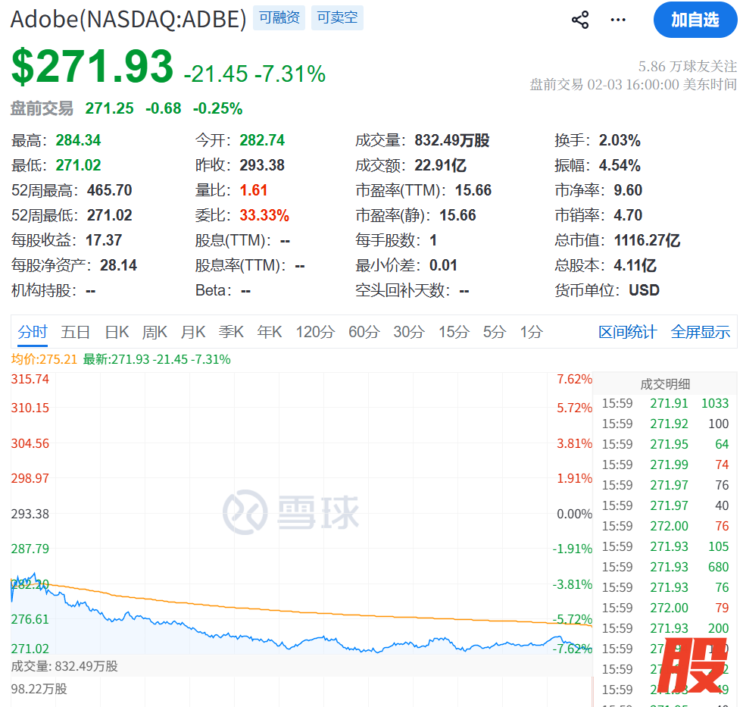
Task: Click the 可融资 tag
Action: [279, 18]
